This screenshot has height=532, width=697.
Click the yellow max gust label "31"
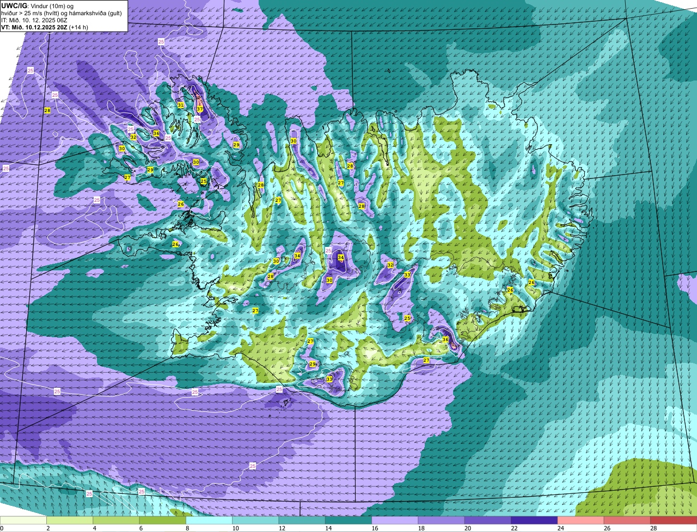tap(181, 105)
